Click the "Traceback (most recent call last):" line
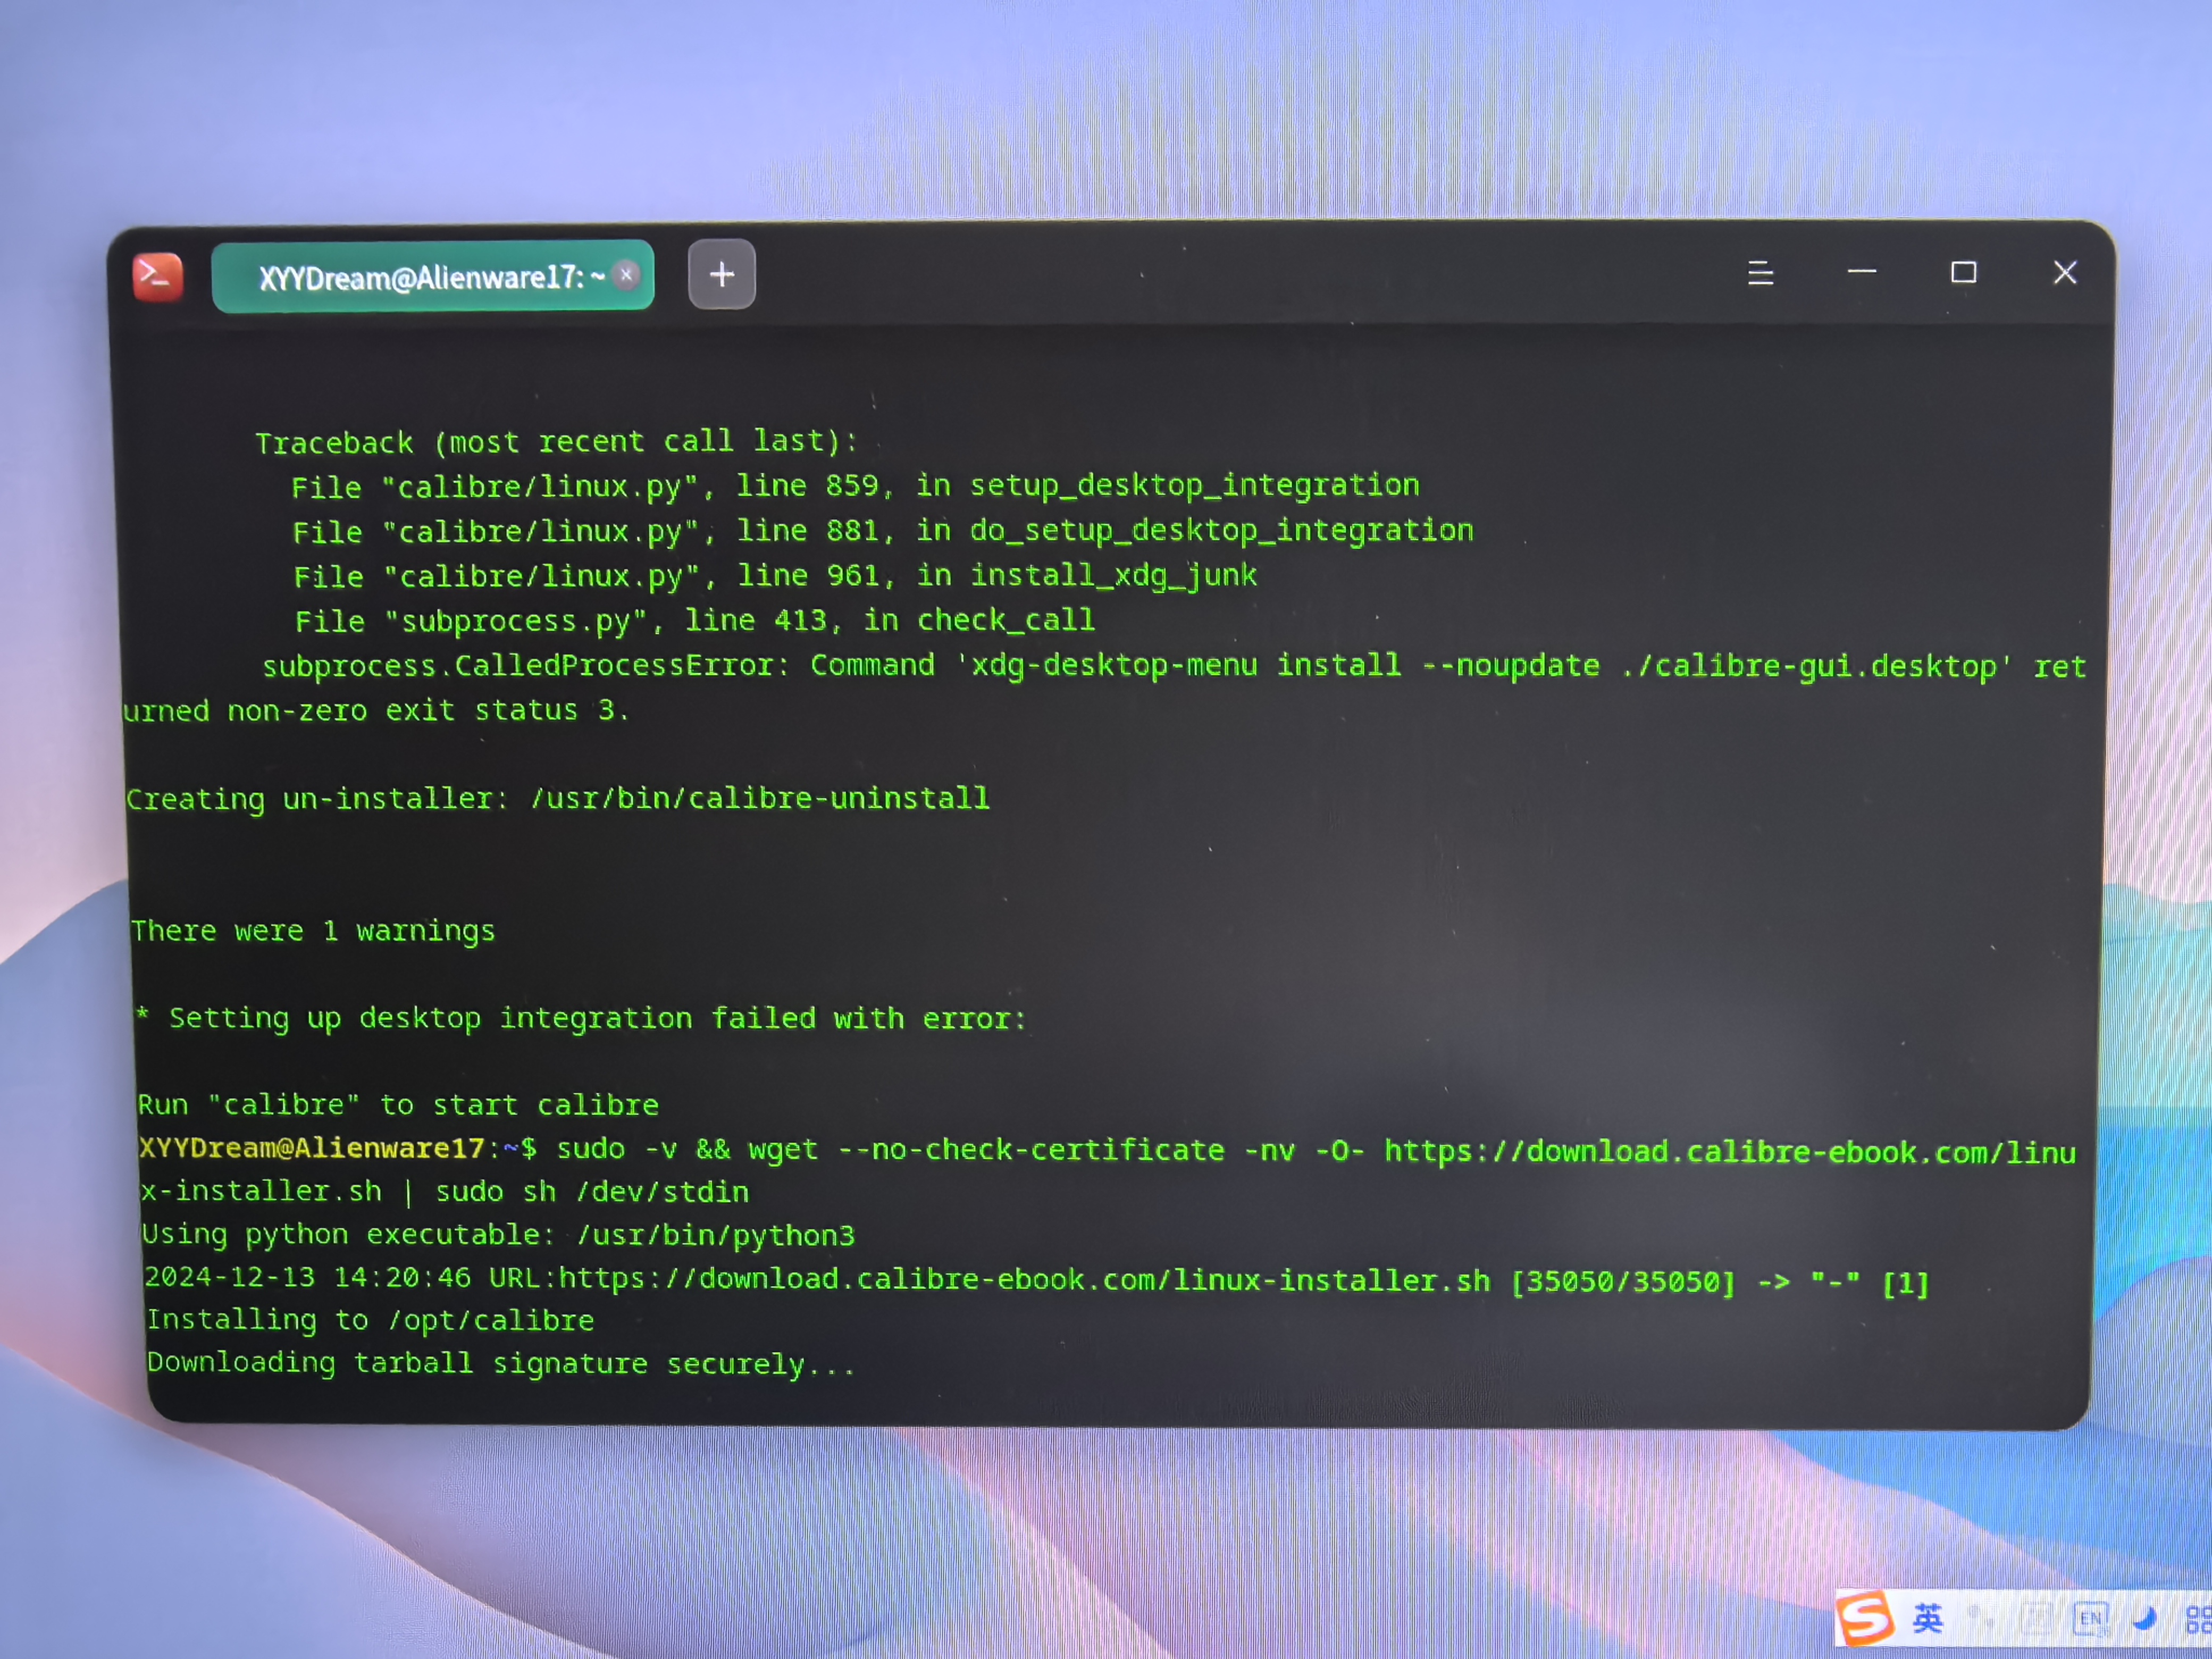 click(x=556, y=442)
